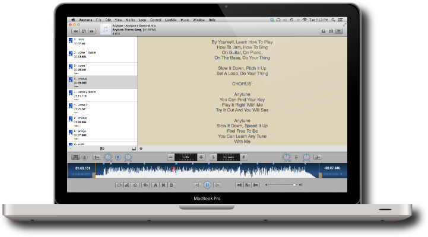Open Notification Center list icon in menu bar
The width and height of the screenshot is (428, 237).
pos(340,20)
